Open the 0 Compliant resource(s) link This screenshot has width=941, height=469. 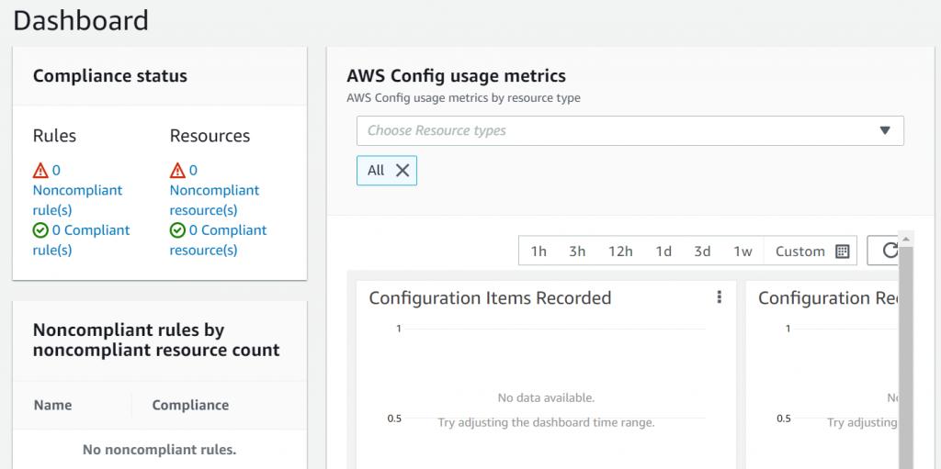219,240
